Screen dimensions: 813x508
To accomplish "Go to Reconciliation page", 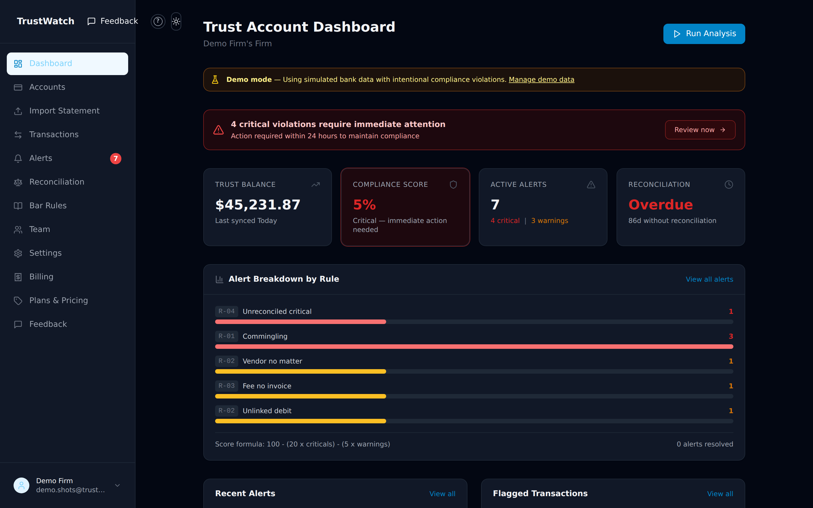I will coord(67,182).
